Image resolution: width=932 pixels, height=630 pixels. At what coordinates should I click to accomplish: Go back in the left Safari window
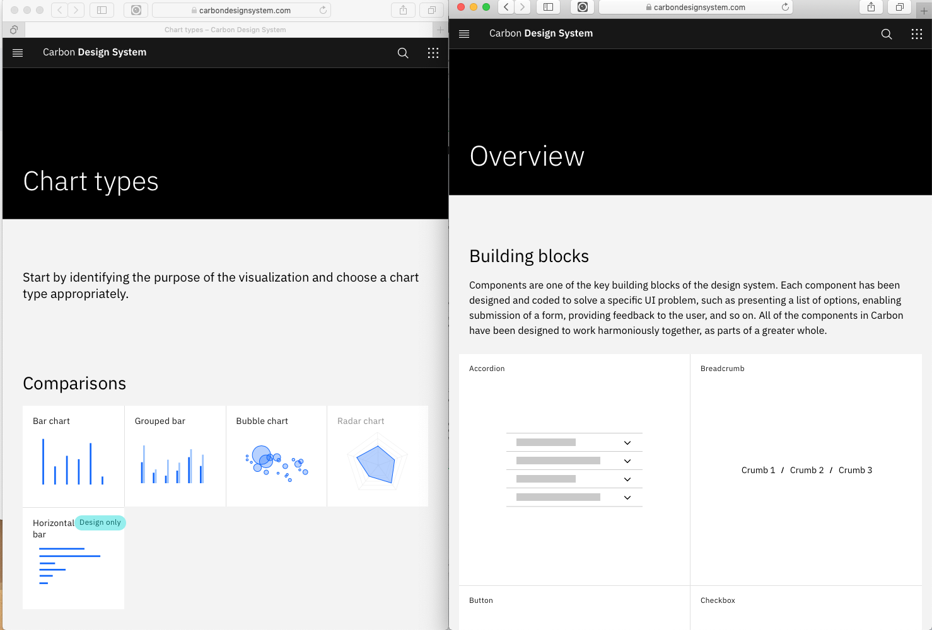coord(60,10)
